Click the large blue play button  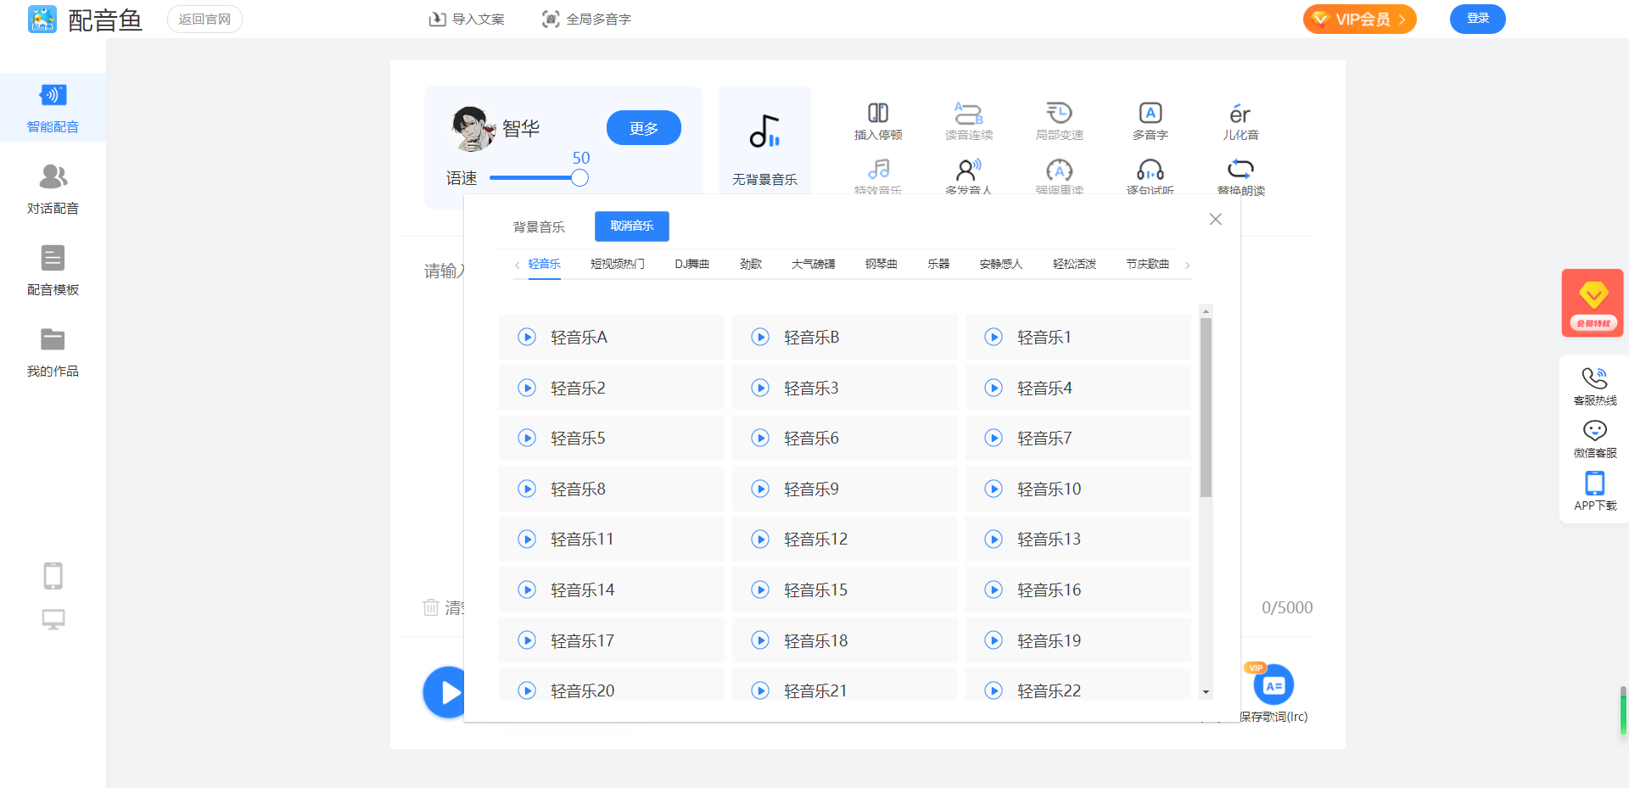click(x=445, y=692)
